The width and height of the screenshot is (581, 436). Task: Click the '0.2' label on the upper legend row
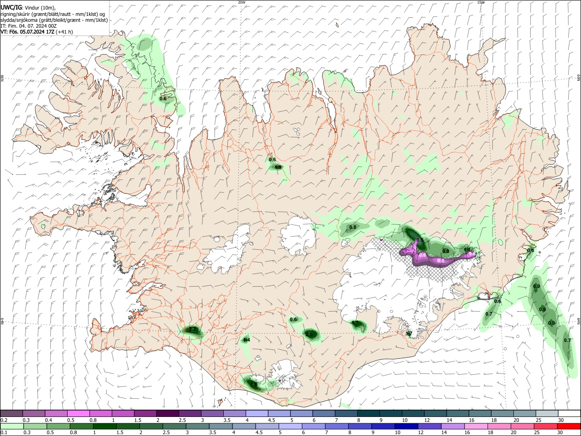point(4,420)
